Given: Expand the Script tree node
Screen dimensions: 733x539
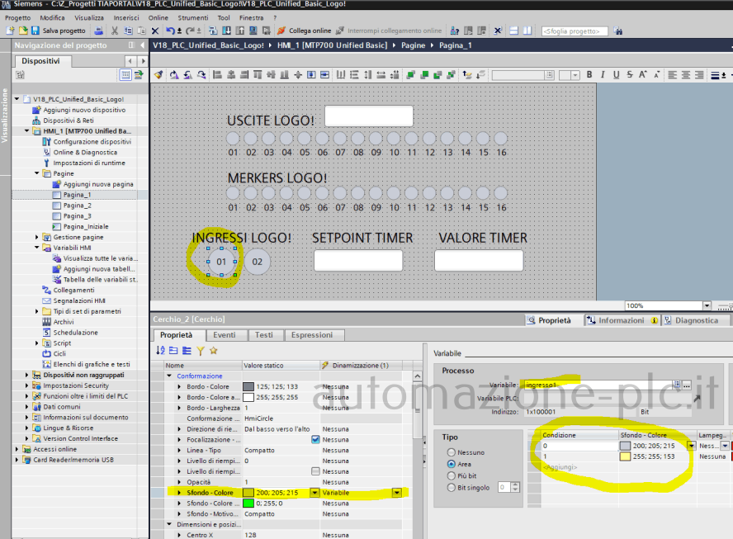Looking at the screenshot, I should coord(37,343).
